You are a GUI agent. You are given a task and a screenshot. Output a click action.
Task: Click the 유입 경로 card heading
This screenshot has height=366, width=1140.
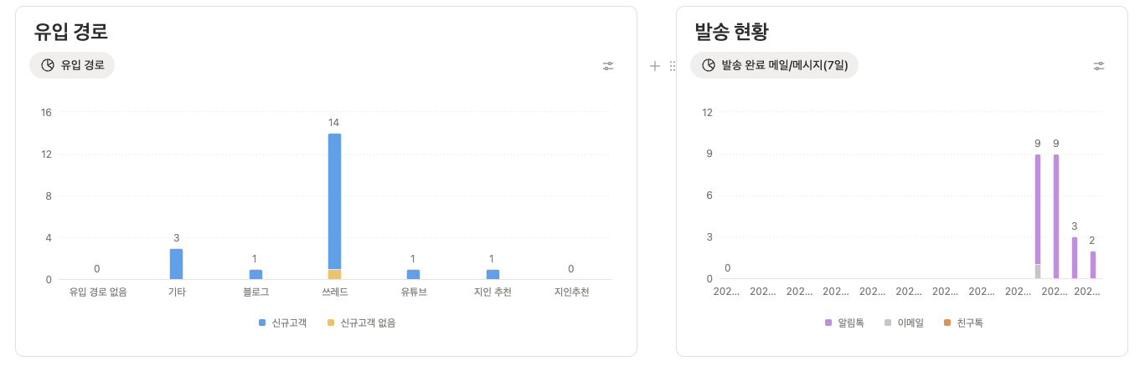71,32
